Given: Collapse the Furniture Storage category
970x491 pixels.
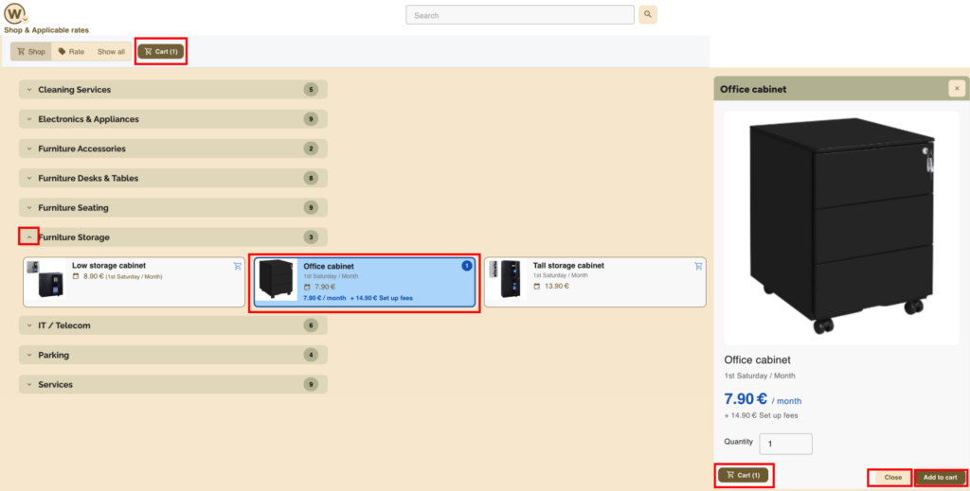Looking at the screenshot, I should point(29,237).
